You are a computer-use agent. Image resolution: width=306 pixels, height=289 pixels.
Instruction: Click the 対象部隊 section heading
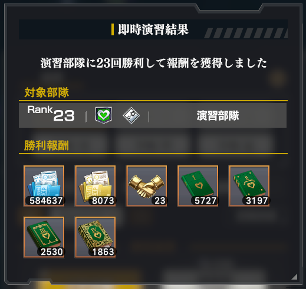click(47, 92)
